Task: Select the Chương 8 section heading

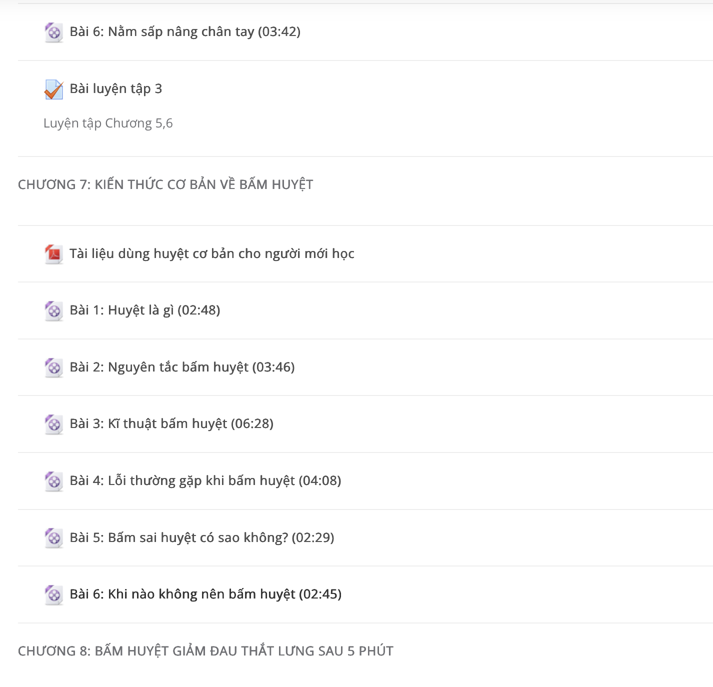Action: coord(205,651)
